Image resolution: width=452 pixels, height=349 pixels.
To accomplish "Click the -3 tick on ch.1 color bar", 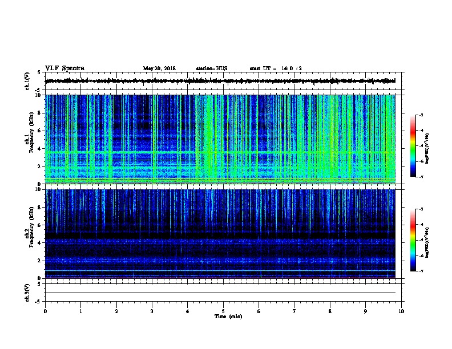I will click(421, 115).
